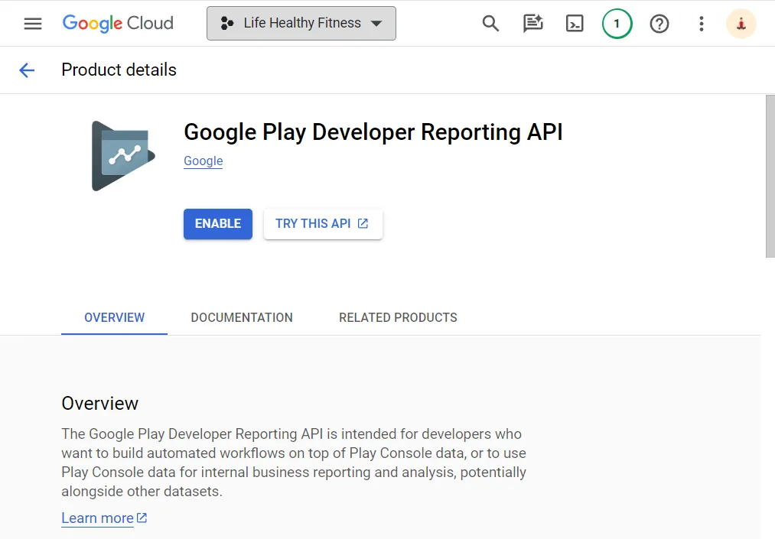Open the send feedback icon
The image size is (775, 539).
coord(532,24)
